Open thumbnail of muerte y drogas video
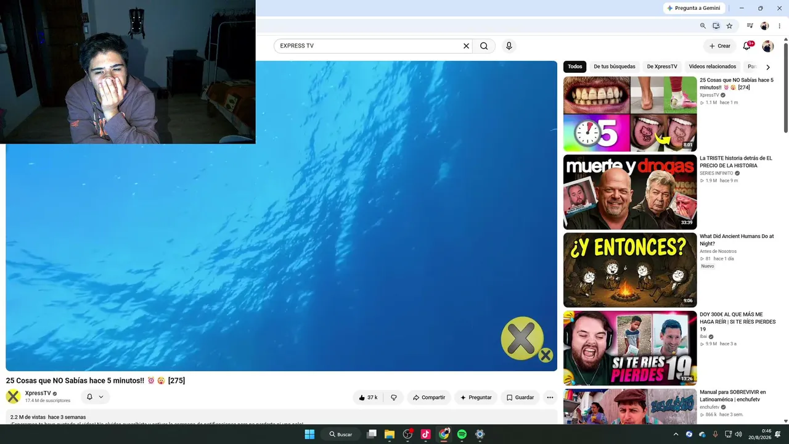 point(630,192)
